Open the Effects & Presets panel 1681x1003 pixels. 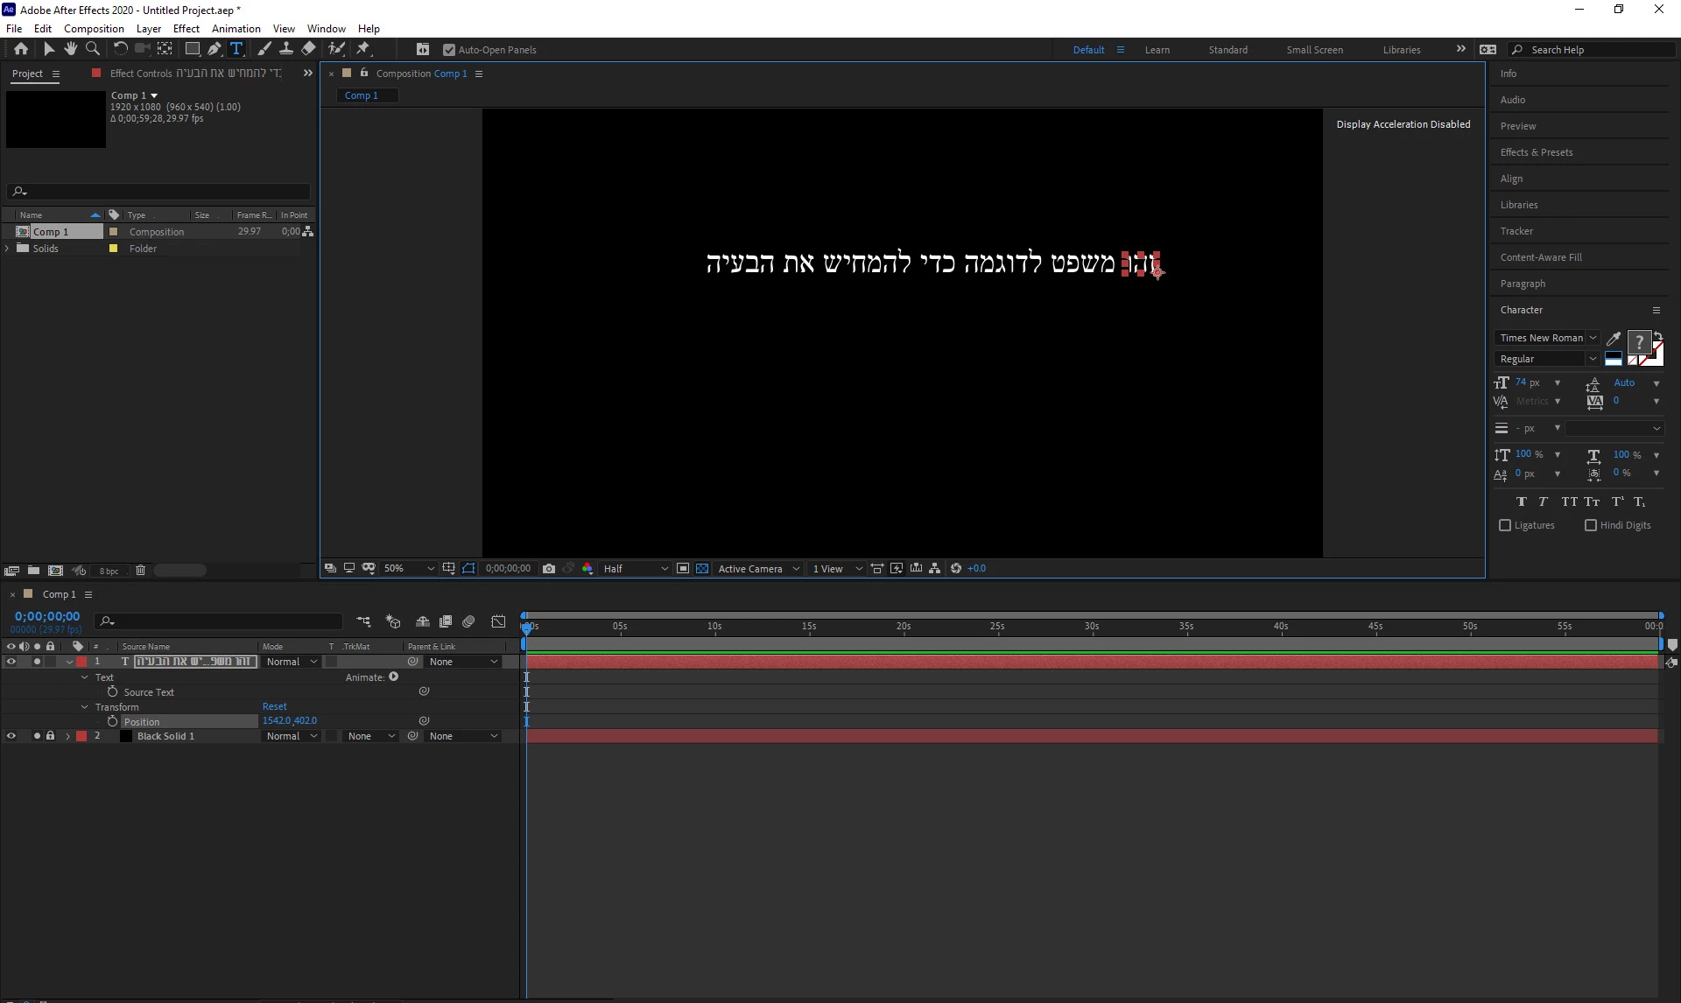click(1536, 152)
